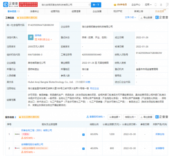
Task: Switch to the 基本信息 tab
Action: pos(14,11)
